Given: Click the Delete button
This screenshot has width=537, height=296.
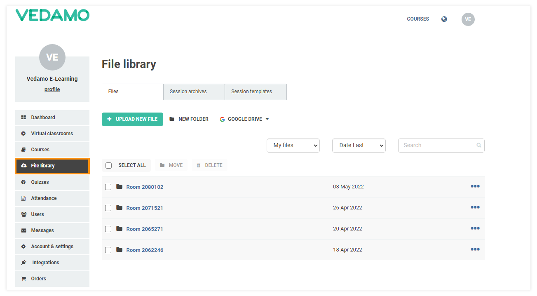Looking at the screenshot, I should [x=209, y=165].
